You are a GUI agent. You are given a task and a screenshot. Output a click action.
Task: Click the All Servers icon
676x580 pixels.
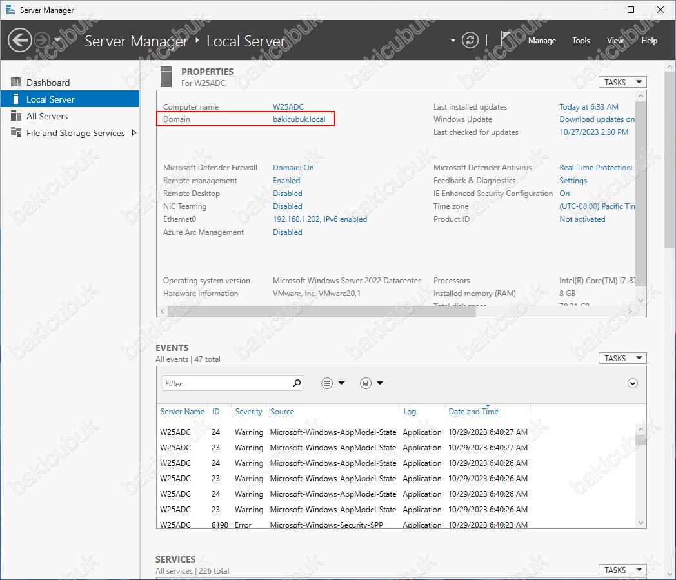pos(16,115)
